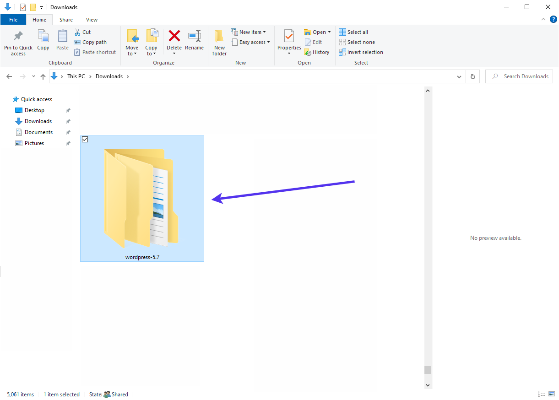Click the Rename icon in Organize group

click(x=195, y=36)
